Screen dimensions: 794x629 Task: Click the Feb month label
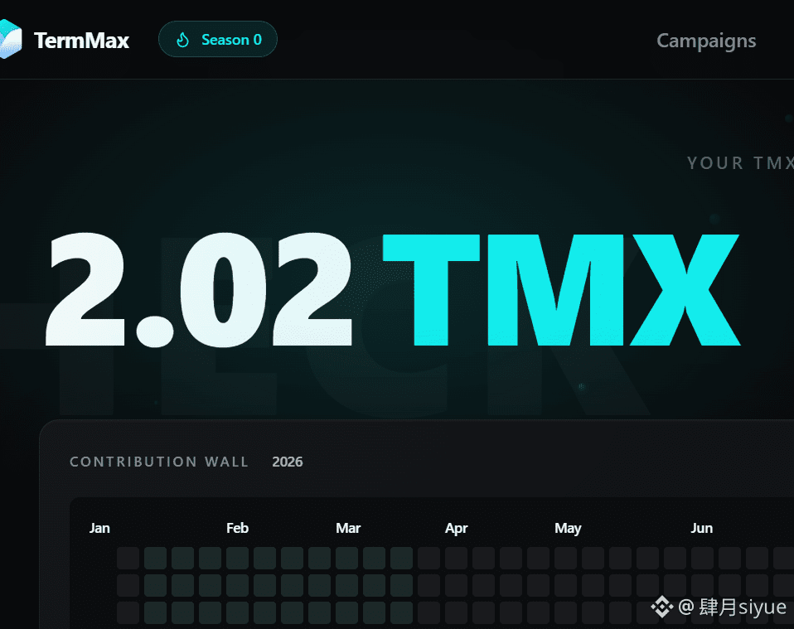[238, 528]
